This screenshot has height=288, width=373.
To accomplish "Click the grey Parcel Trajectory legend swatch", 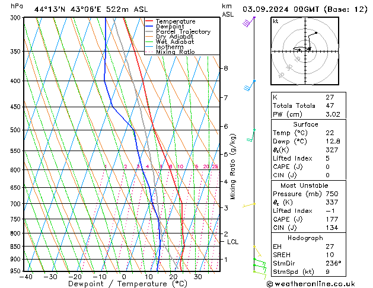I will (149, 31).
